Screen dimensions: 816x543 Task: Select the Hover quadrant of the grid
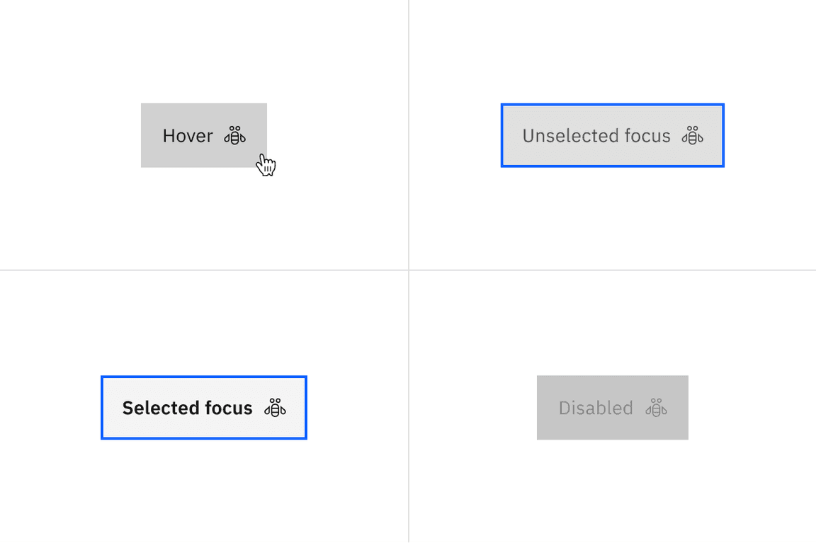[x=204, y=135]
